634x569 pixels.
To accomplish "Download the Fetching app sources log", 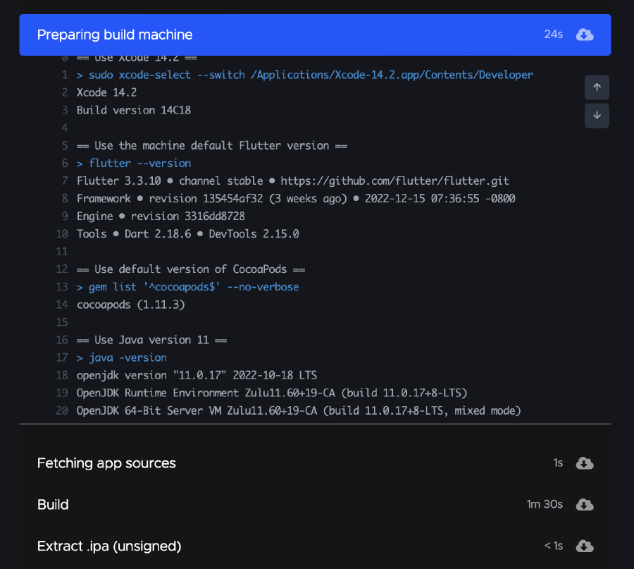I will [x=585, y=463].
